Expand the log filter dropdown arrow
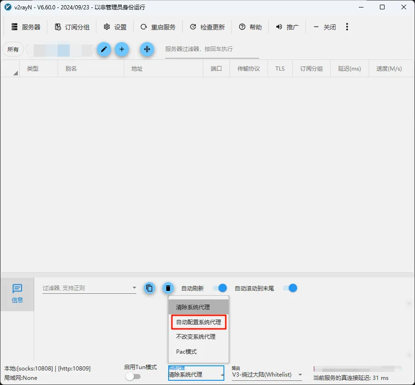This screenshot has height=385, width=415. tap(134, 288)
